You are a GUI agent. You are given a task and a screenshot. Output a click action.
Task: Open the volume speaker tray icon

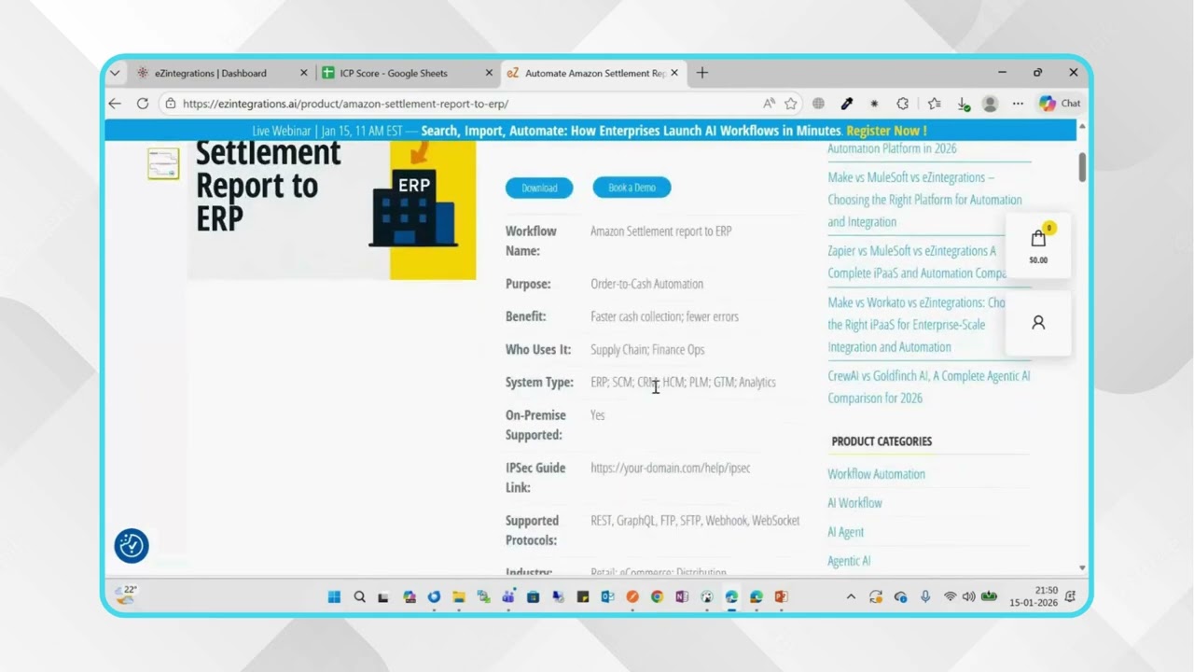pyautogui.click(x=968, y=597)
